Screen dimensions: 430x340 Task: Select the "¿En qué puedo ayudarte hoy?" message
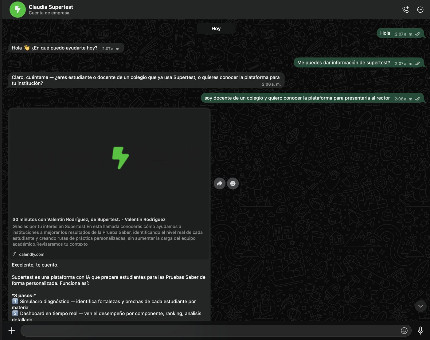66,48
